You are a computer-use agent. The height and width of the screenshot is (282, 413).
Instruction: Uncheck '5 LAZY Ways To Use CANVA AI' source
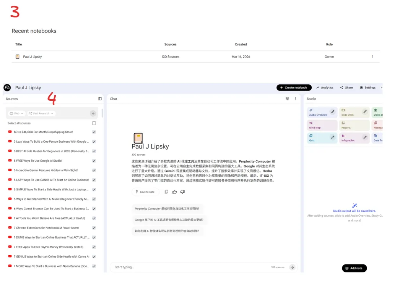click(94, 180)
